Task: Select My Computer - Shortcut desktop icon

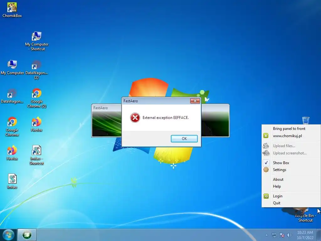Action: [37, 41]
